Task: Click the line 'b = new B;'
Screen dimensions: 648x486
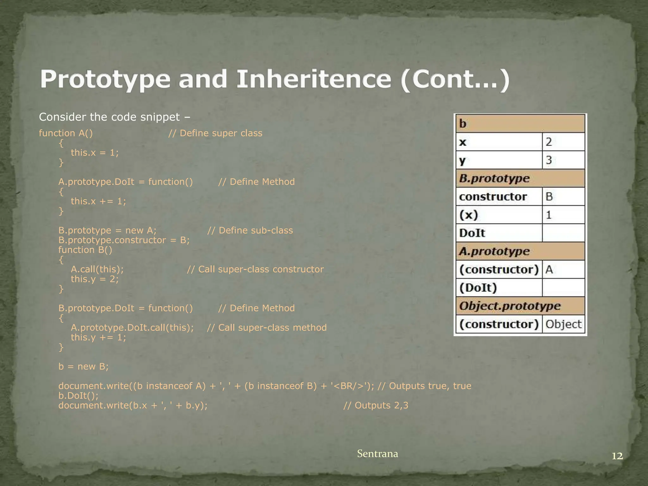Action: [84, 367]
